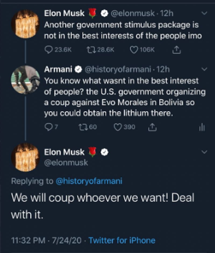Expand options chevron on Armani's tweet
The width and height of the screenshot is (215, 253).
(x=204, y=69)
